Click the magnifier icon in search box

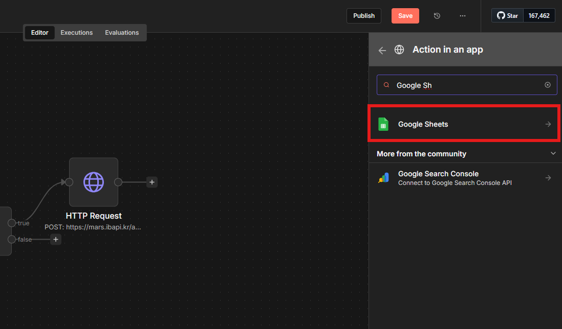pos(386,85)
